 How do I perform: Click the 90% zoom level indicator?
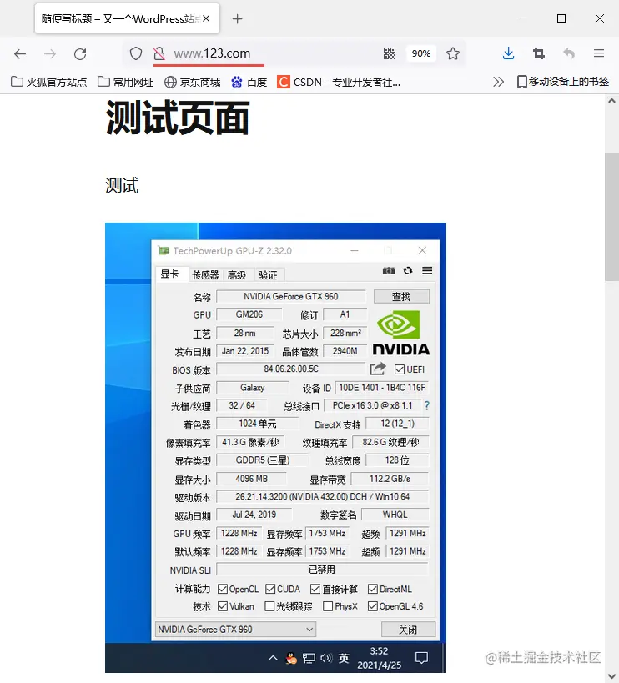(421, 53)
